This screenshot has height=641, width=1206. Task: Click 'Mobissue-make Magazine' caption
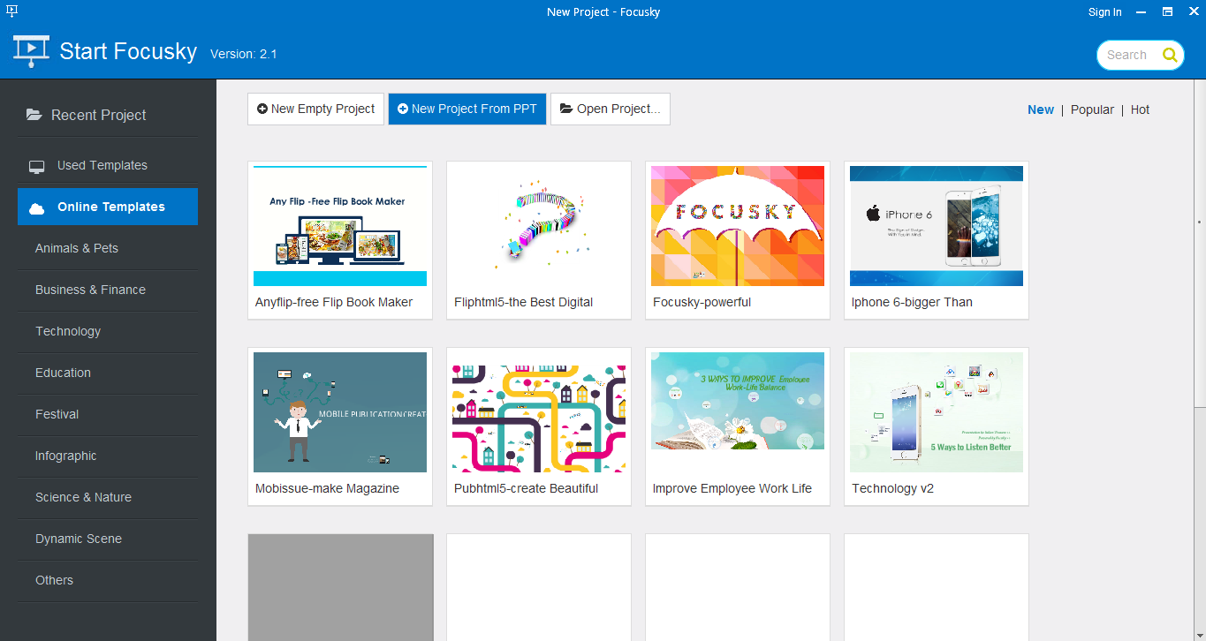(x=328, y=488)
